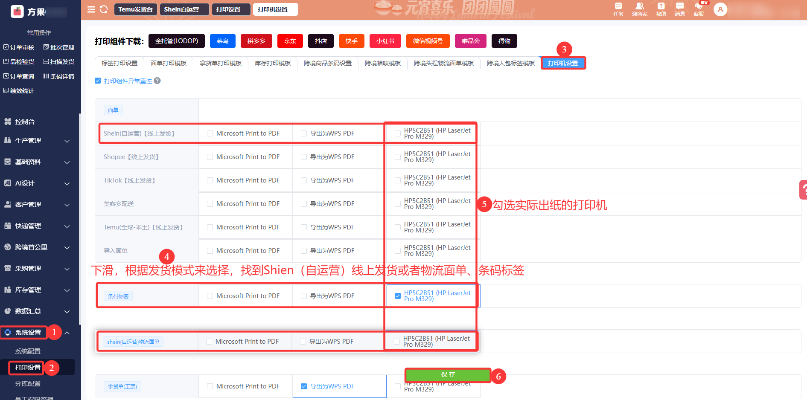Download the 京东 print component
This screenshot has height=400, width=807.
[x=290, y=41]
